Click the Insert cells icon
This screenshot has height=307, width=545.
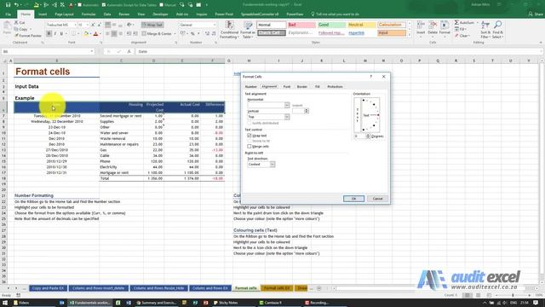click(421, 25)
